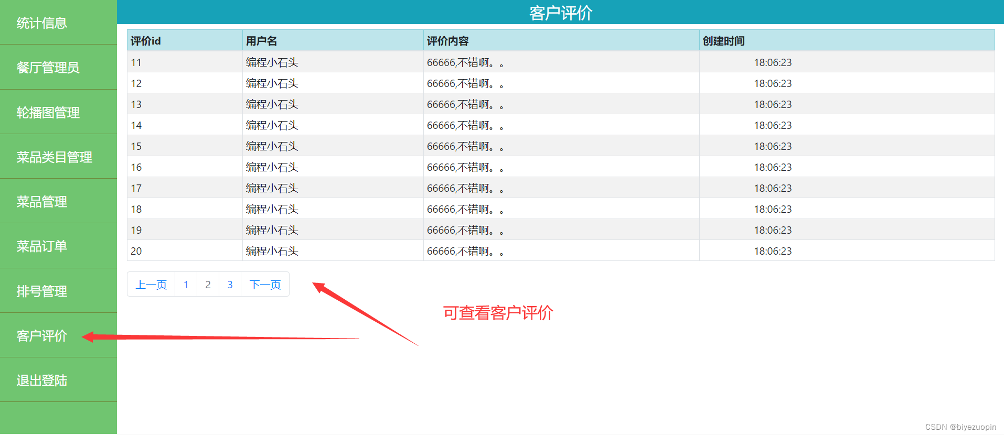This screenshot has height=436, width=1004.
Task: View 菜品订单 from the sidebar
Action: (58, 246)
